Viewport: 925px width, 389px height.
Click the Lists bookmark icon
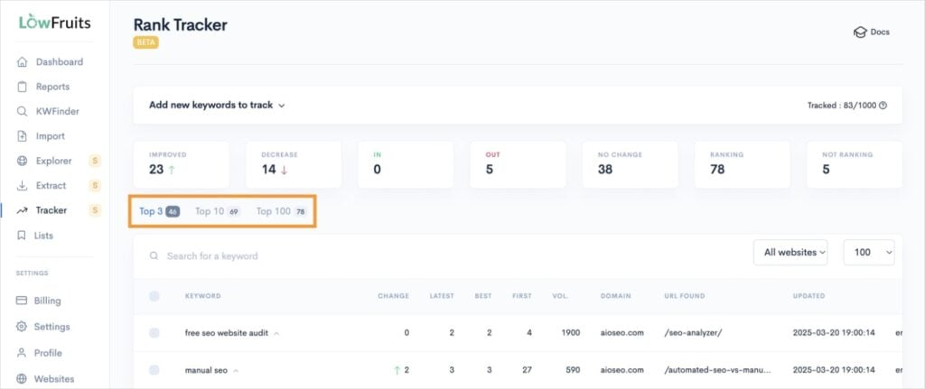click(22, 236)
